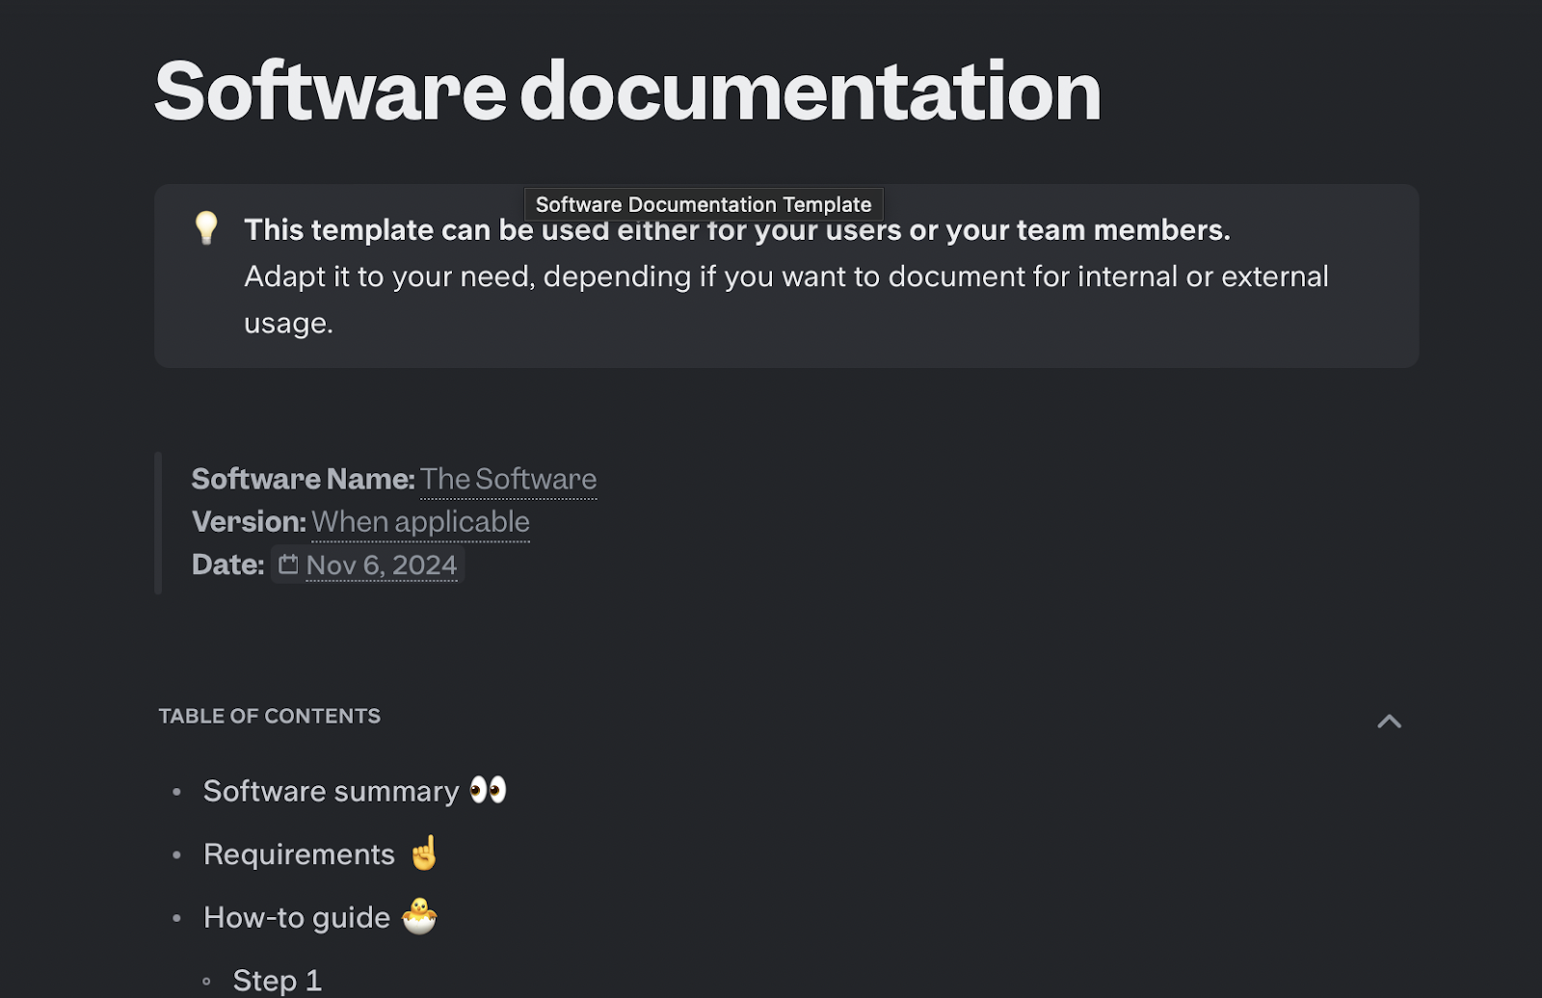
Task: Click the Software Documentation Template tooltip label
Action: tap(703, 204)
